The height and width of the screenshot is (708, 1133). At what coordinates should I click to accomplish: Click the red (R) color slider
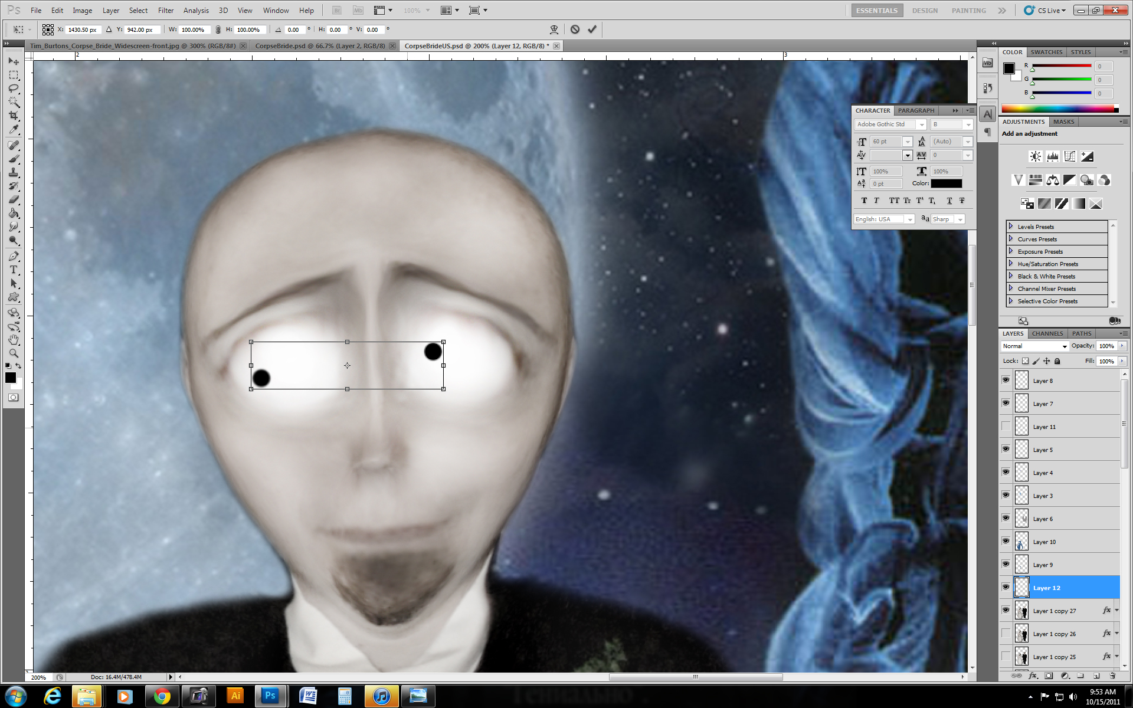[x=1061, y=66]
